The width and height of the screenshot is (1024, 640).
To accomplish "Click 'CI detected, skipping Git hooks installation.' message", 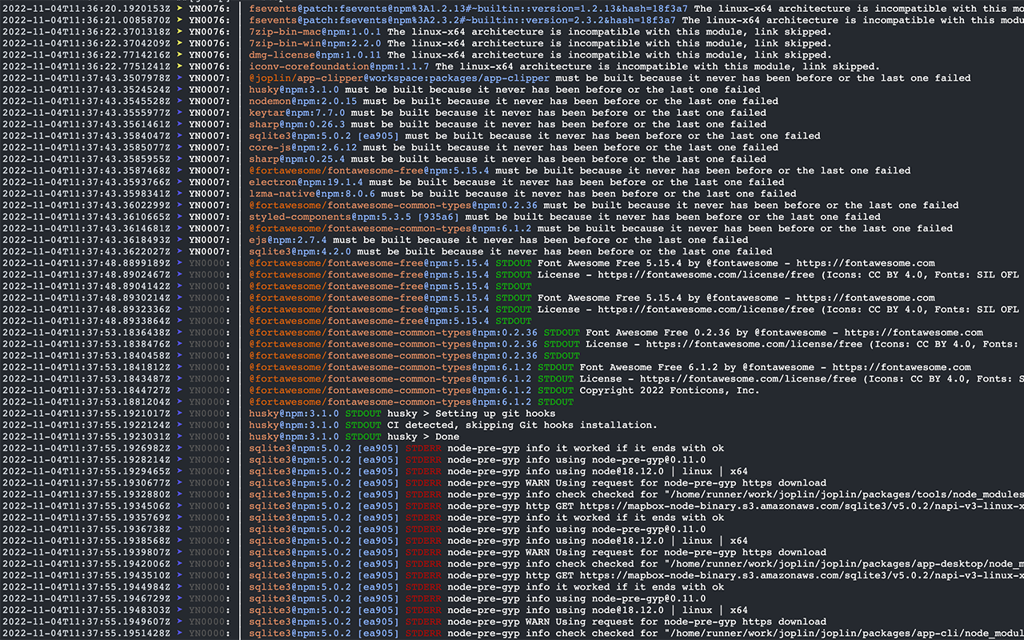I will click(x=522, y=425).
